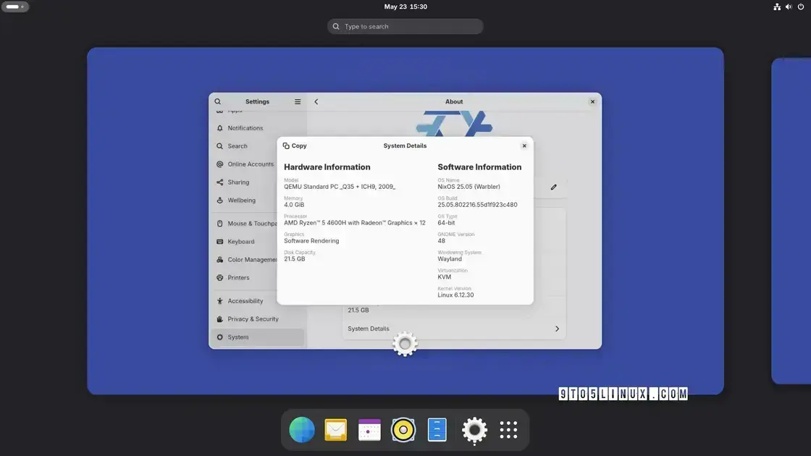Open the Files app in the dock
Viewport: 811px width, 456px height.
click(437, 430)
